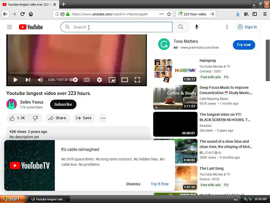Bookmark this page with the star
The width and height of the screenshot is (270, 203).
169,14
